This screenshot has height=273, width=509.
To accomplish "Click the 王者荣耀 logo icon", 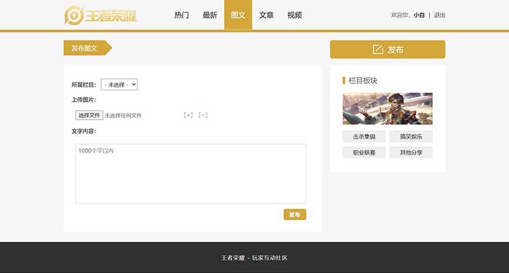I will (74, 15).
